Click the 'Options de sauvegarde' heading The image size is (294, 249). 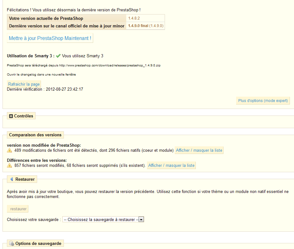point(38,243)
